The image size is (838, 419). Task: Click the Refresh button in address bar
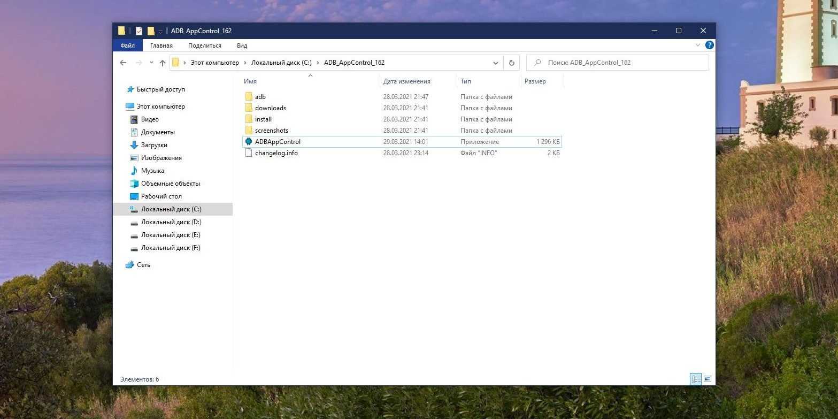[511, 63]
